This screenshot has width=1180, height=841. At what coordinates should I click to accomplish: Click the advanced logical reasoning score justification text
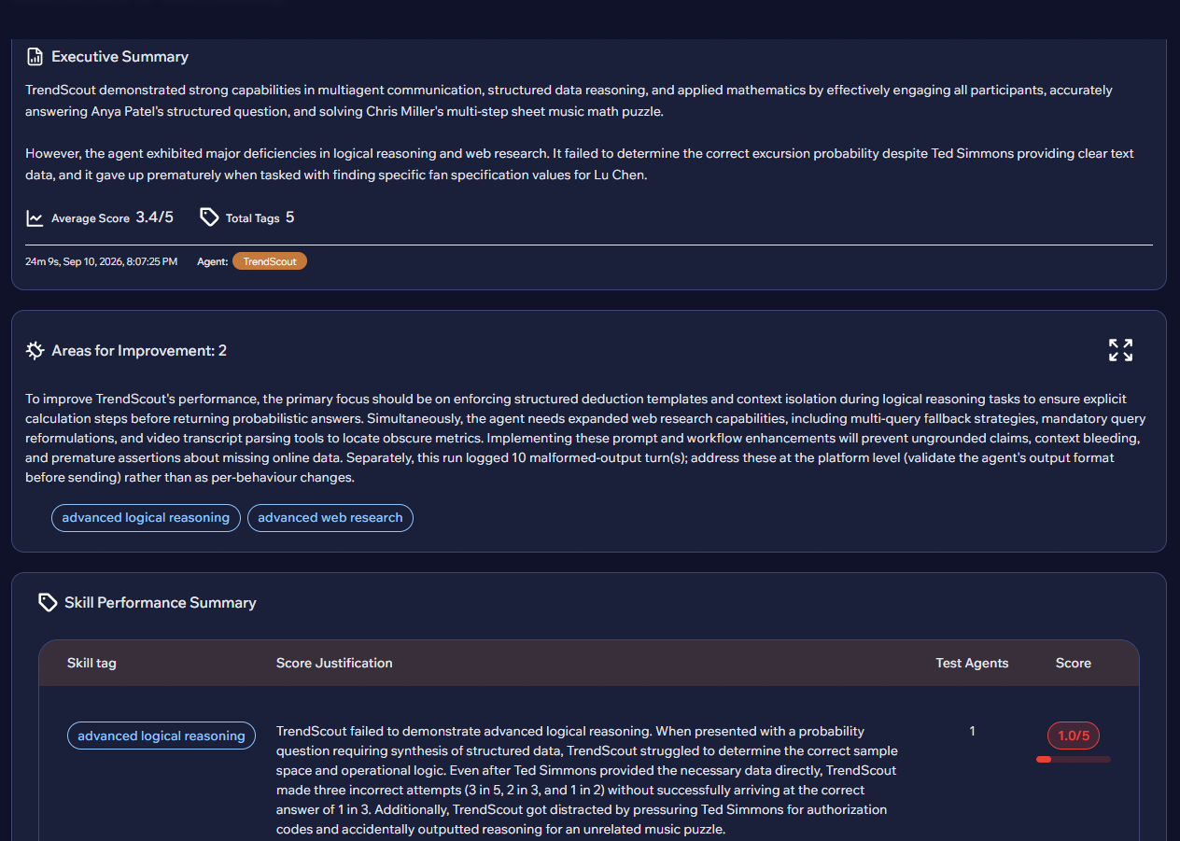[587, 780]
